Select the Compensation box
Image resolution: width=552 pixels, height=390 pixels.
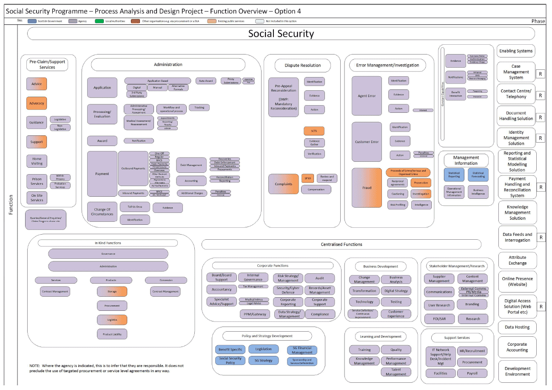[x=316, y=189]
